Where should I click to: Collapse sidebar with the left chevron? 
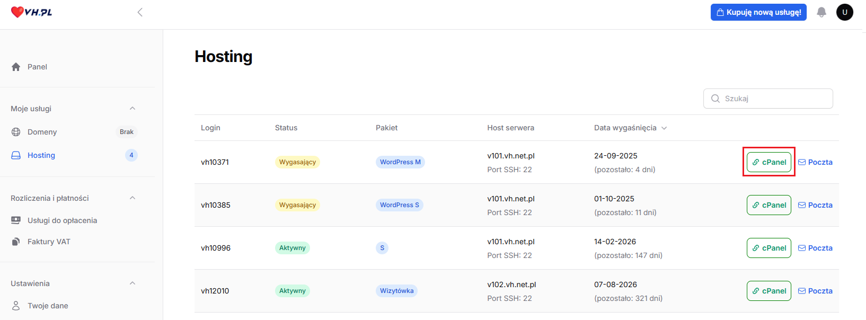point(140,12)
